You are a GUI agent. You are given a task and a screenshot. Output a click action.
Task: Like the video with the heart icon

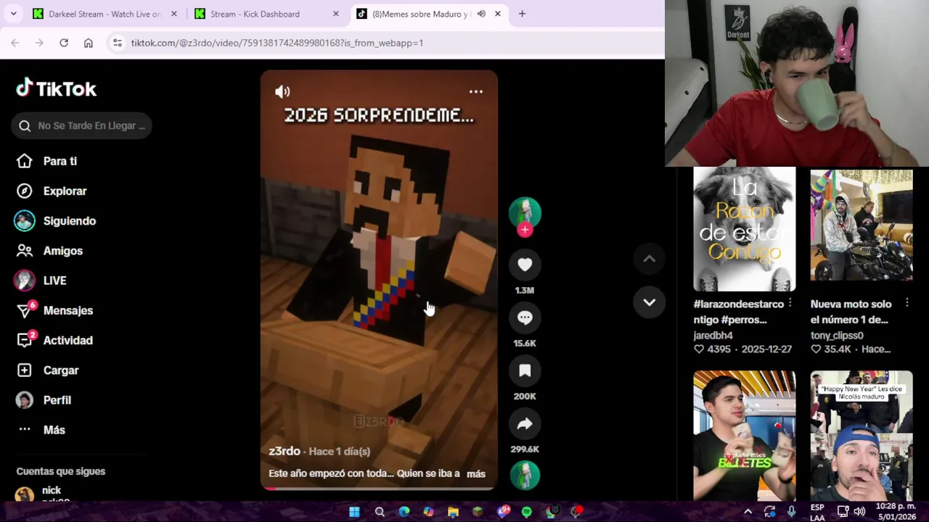[x=525, y=265]
